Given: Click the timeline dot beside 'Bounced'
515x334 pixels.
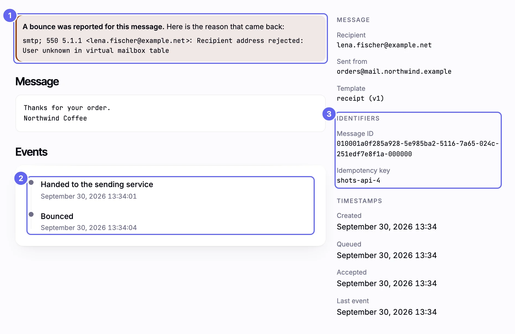Looking at the screenshot, I should pyautogui.click(x=31, y=214).
